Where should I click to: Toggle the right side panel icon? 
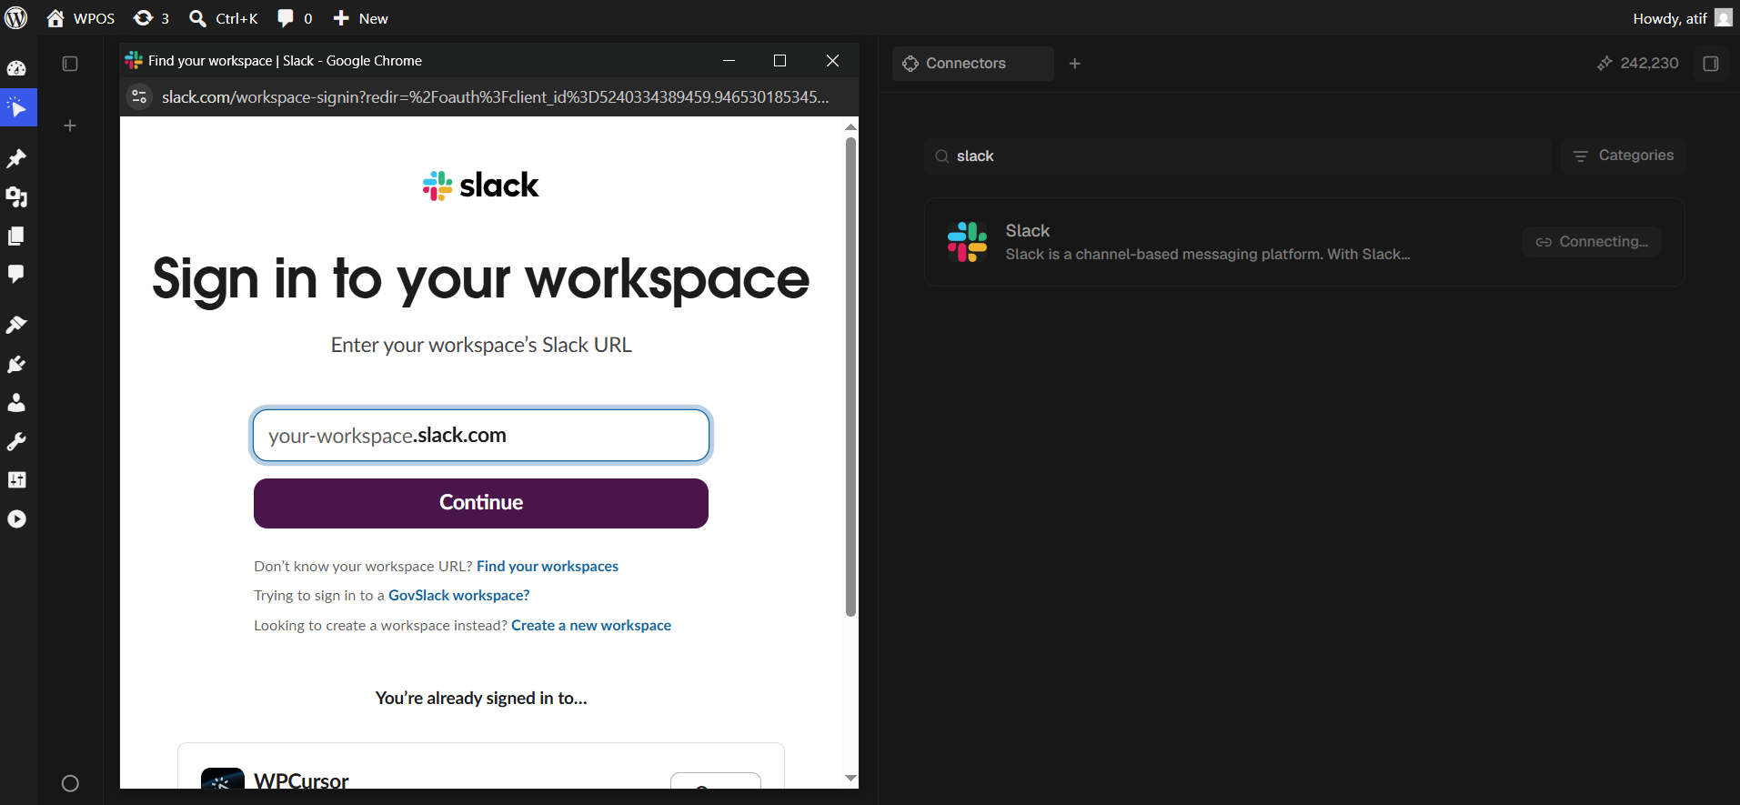tap(1711, 64)
